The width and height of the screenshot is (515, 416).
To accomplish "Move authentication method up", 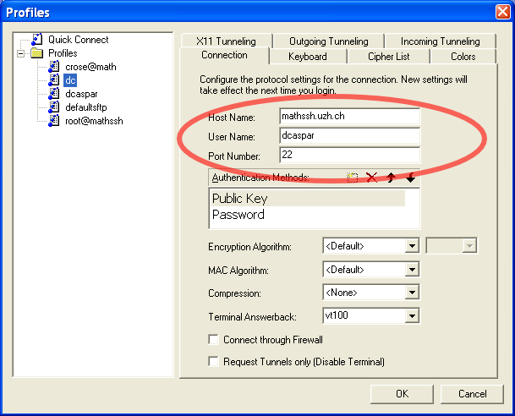I will click(391, 178).
